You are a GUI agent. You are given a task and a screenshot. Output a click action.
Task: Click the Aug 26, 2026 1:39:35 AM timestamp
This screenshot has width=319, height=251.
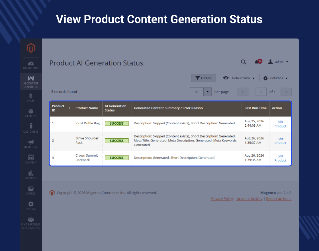point(254,158)
